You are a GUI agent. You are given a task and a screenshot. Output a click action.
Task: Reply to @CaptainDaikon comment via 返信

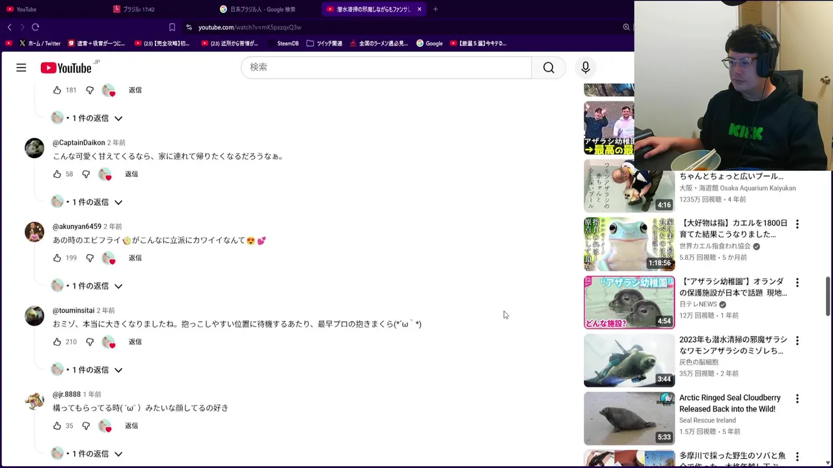pyautogui.click(x=131, y=174)
